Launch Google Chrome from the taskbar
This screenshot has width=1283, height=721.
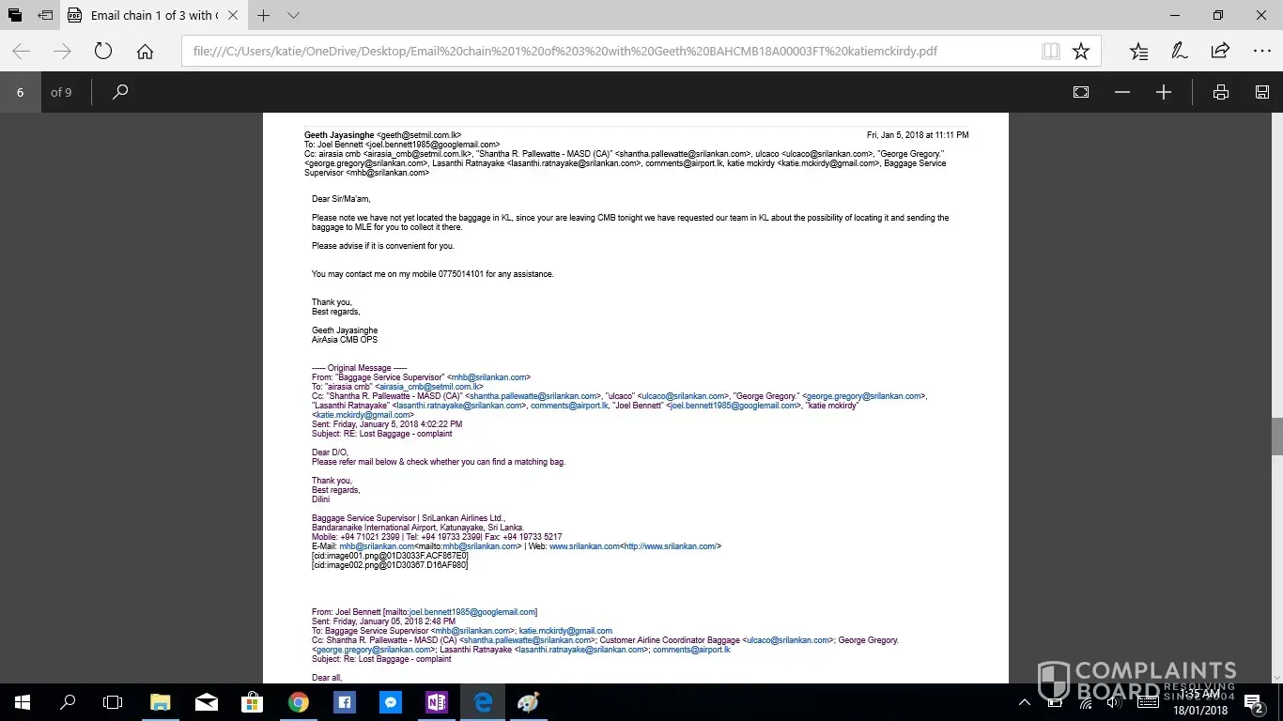point(299,702)
